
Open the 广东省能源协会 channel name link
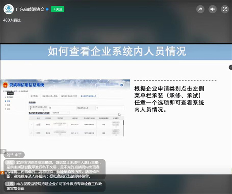pos(30,9)
